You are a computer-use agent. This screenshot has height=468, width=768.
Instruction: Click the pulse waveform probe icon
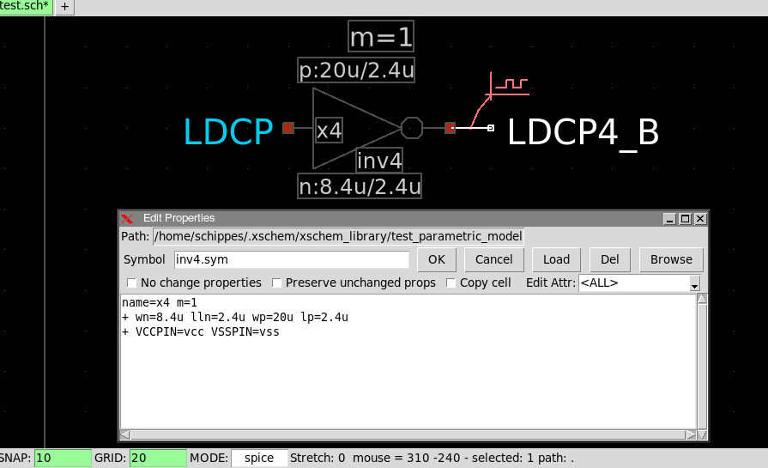(507, 84)
